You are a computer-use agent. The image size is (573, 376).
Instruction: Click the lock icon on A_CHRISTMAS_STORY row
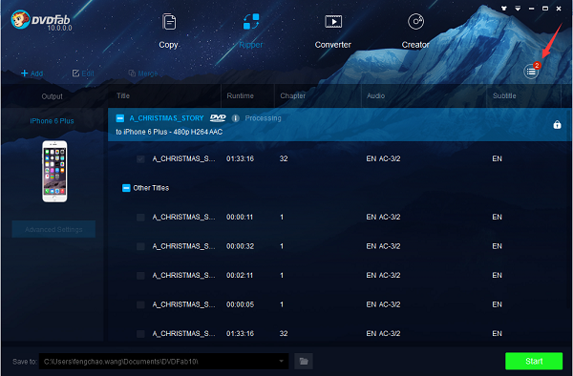point(557,124)
